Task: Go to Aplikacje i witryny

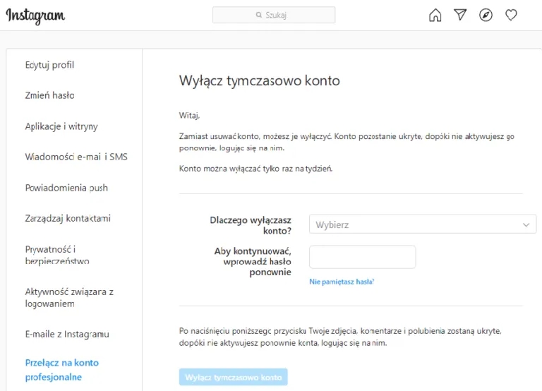Action: coord(61,126)
